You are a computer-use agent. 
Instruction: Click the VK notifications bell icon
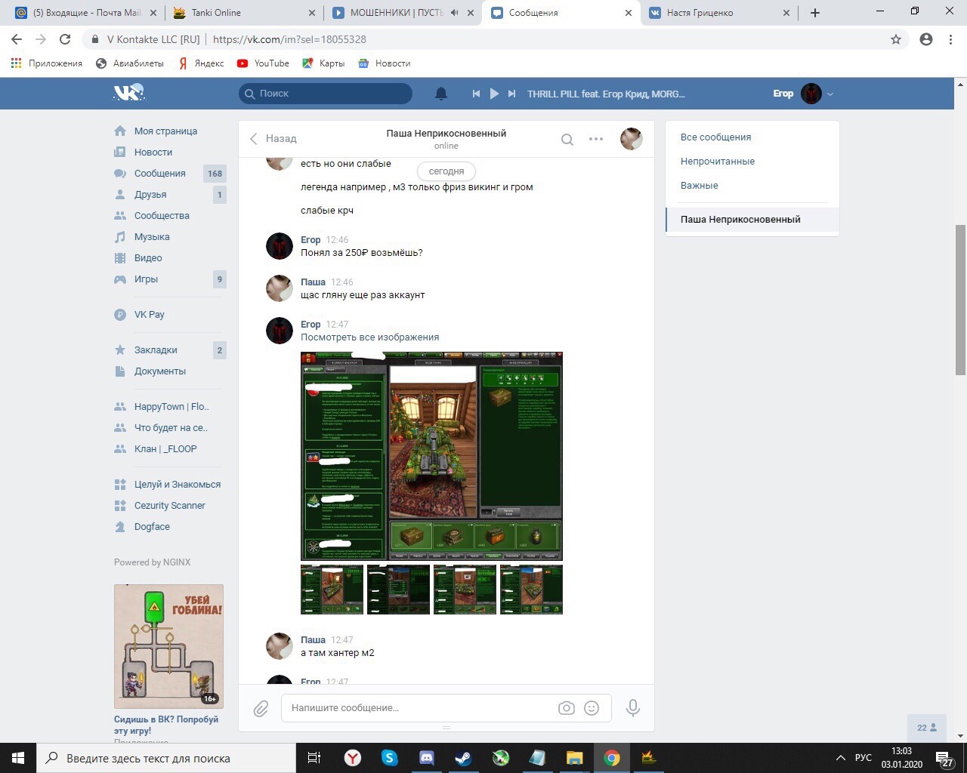click(x=441, y=94)
